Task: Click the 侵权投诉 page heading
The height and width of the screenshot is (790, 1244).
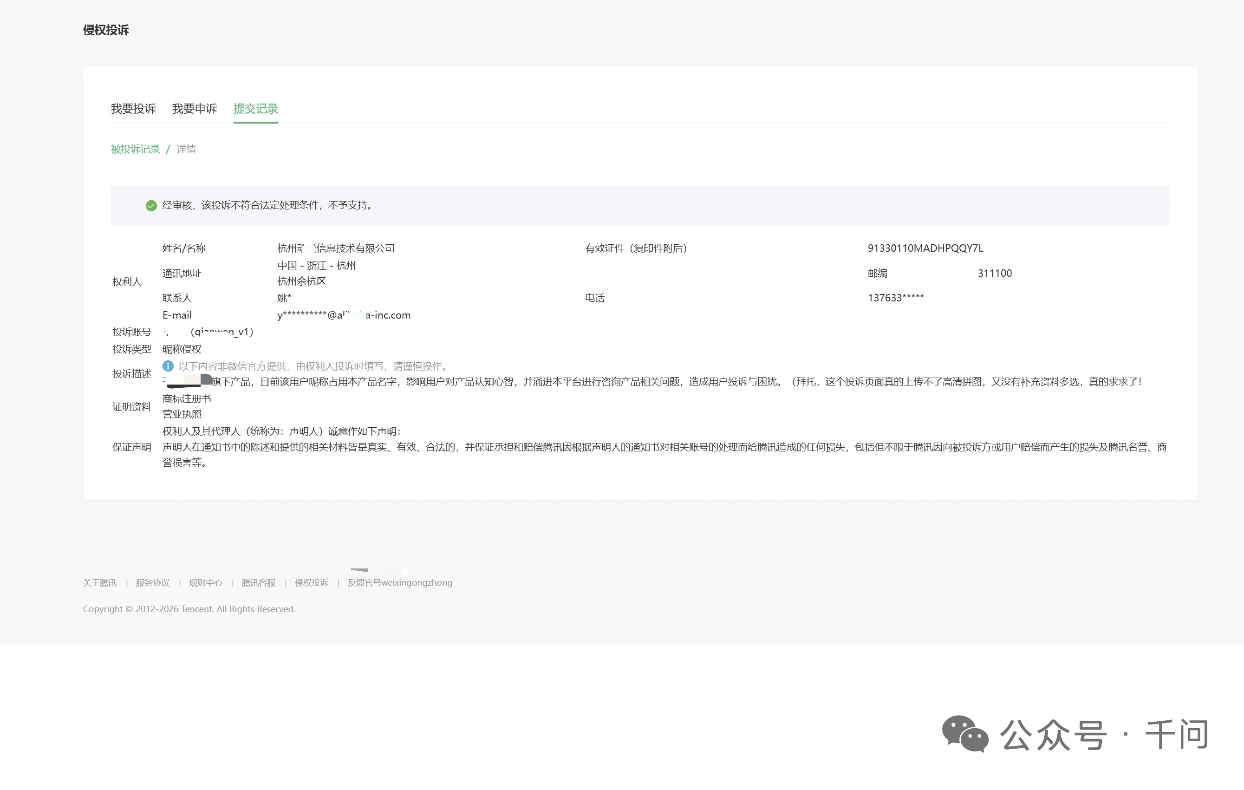Action: [x=106, y=30]
